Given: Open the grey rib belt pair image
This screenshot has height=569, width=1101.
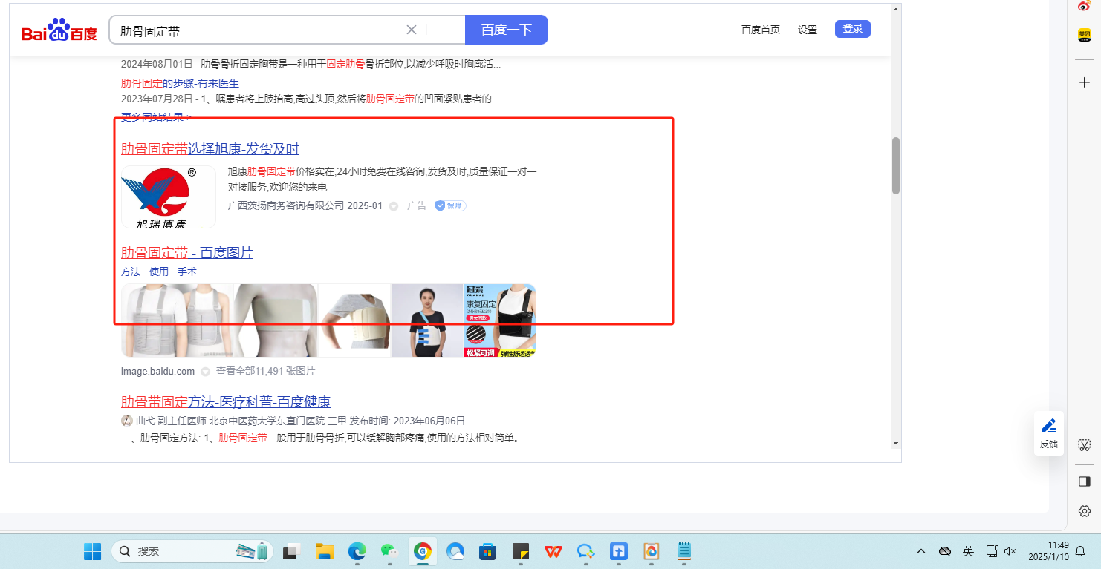Looking at the screenshot, I should [177, 320].
